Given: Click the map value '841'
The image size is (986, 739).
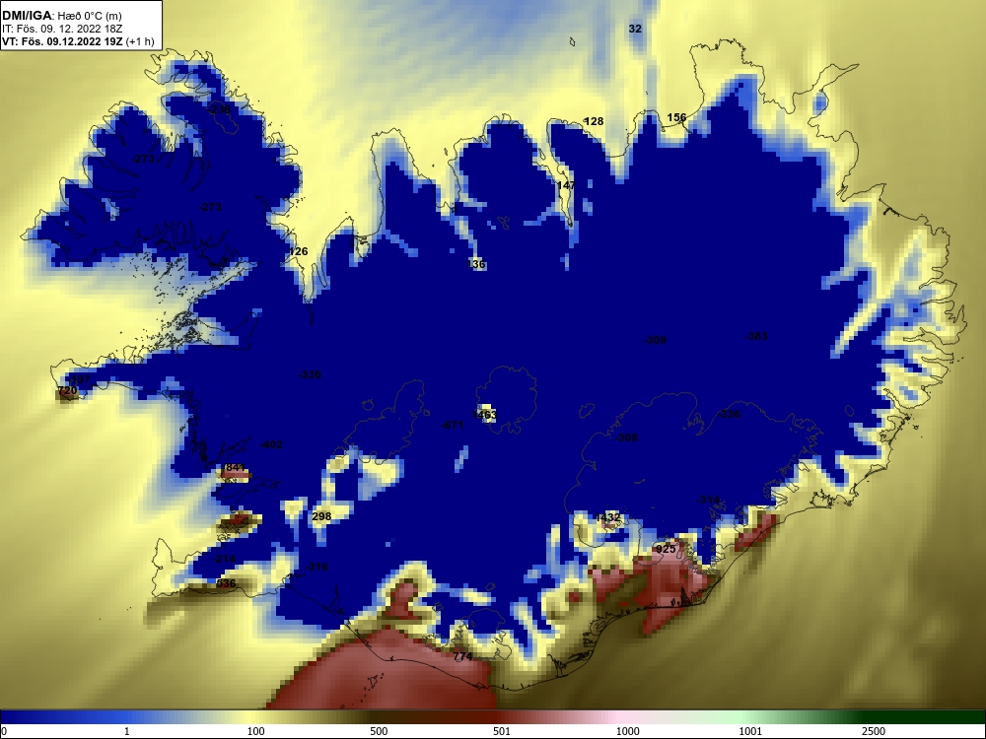Looking at the screenshot, I should [235, 467].
